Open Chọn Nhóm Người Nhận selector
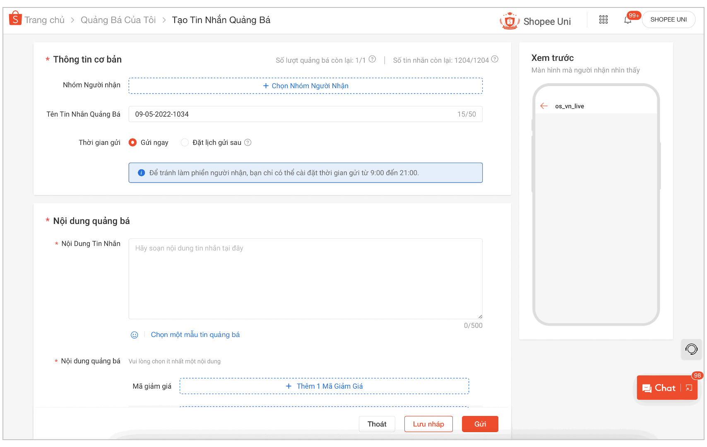The image size is (707, 447). (305, 86)
